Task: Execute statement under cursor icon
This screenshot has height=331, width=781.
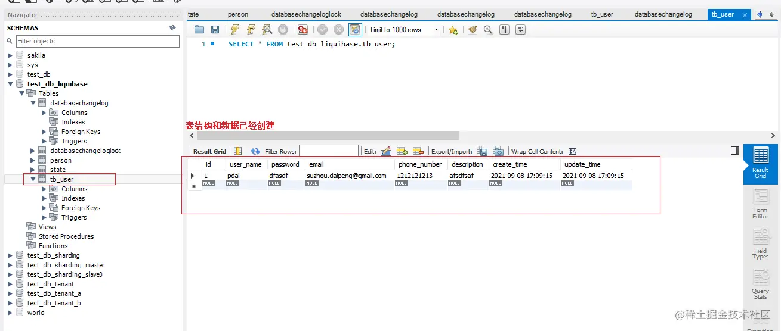Action: [251, 29]
